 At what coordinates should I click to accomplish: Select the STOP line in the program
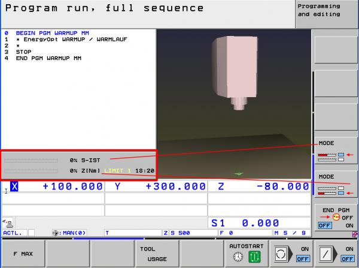pyautogui.click(x=23, y=52)
